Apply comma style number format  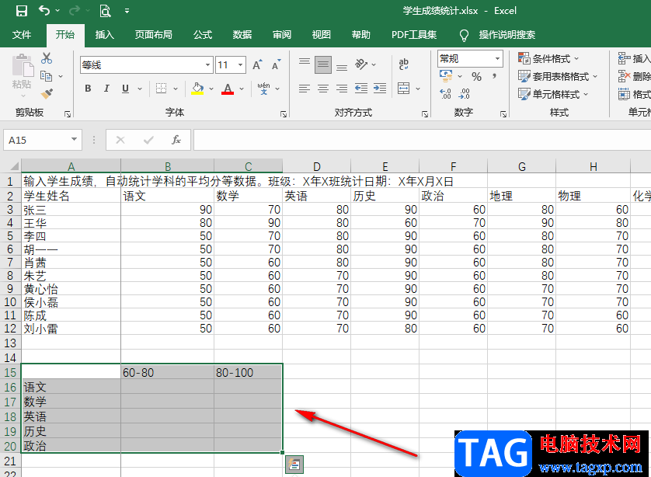494,77
